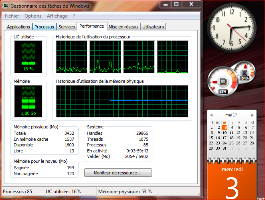Open the Utilisateurs tab
Viewport: 265px width, 200px height.
tap(153, 27)
